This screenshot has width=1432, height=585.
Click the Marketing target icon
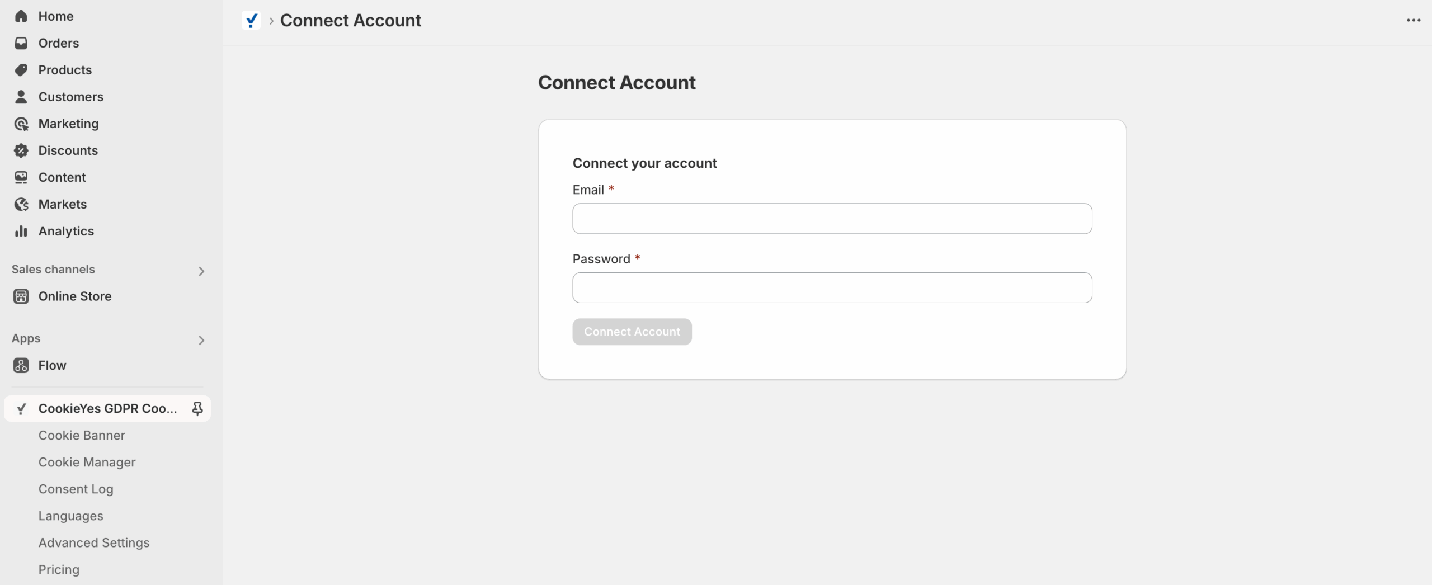(21, 124)
